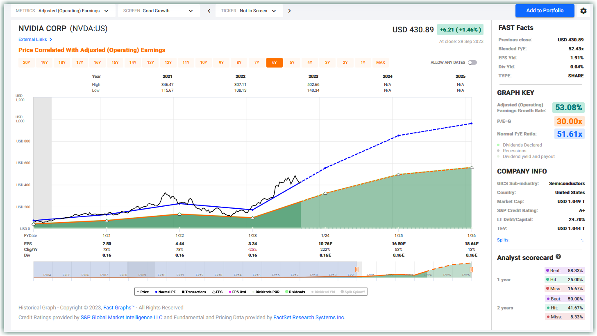
Task: Toggle Transactions in the chart legend
Action: (194, 292)
